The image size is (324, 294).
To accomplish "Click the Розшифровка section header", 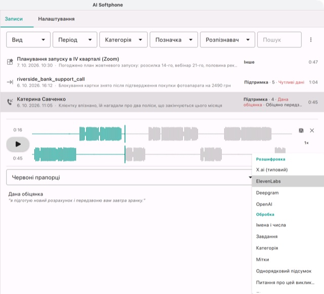I will tap(270, 159).
